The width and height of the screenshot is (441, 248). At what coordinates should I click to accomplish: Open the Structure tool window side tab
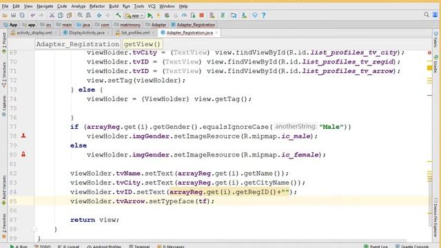(4, 74)
